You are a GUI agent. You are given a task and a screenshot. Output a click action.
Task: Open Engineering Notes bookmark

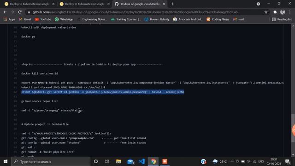coord(92,19)
